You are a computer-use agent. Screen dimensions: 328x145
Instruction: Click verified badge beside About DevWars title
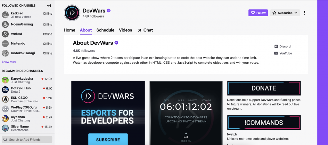point(116,43)
